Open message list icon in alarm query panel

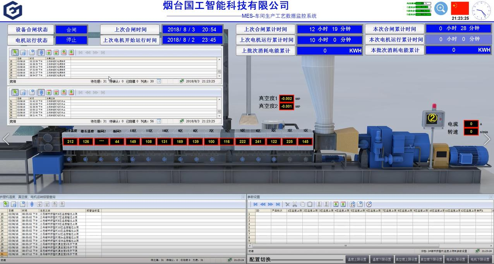pos(6,204)
